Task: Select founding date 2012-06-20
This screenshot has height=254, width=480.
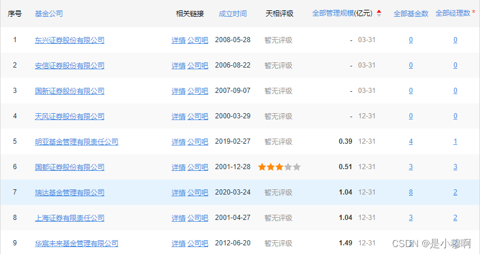Action: tap(232, 242)
